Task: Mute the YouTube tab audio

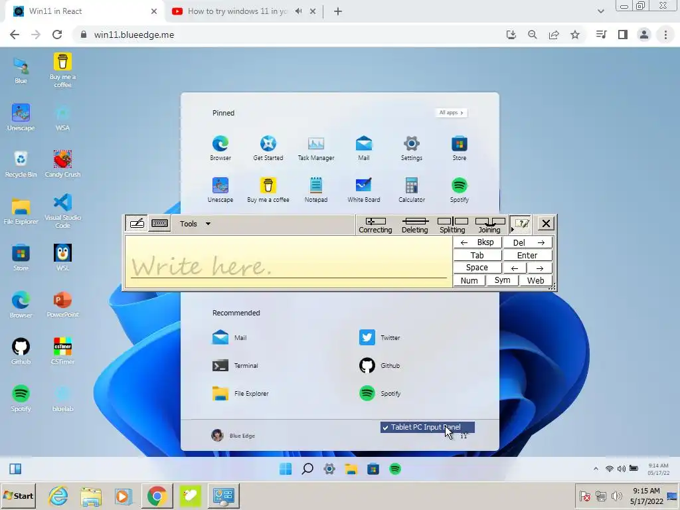Action: click(298, 11)
